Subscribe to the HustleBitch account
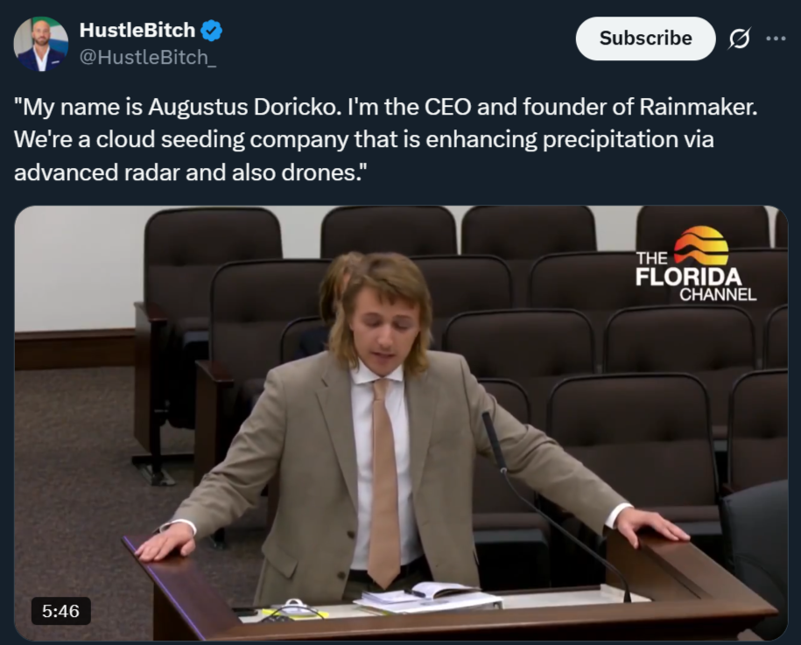Image resolution: width=801 pixels, height=645 pixels. 645,39
